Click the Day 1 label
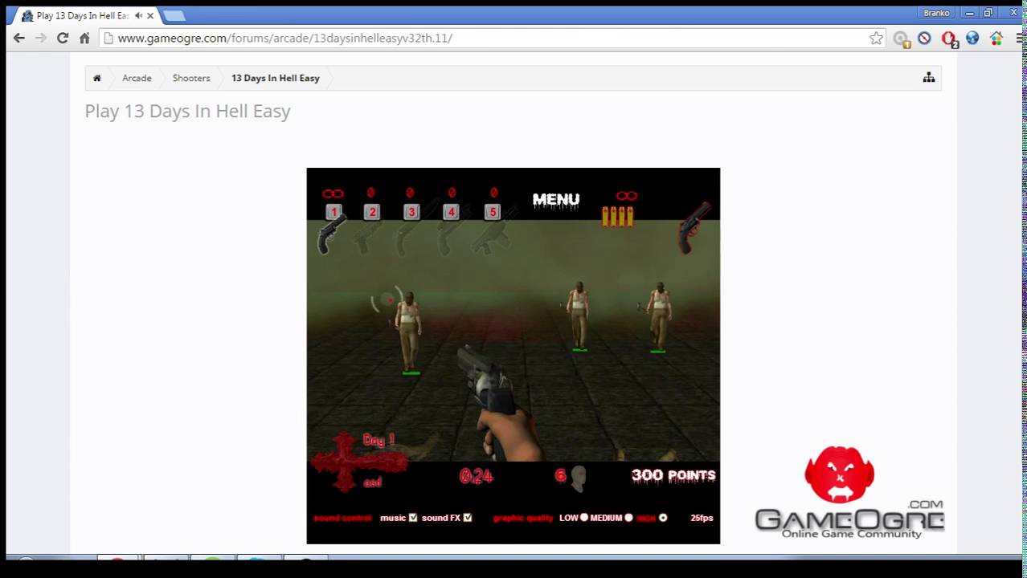Image resolution: width=1027 pixels, height=578 pixels. tap(378, 440)
